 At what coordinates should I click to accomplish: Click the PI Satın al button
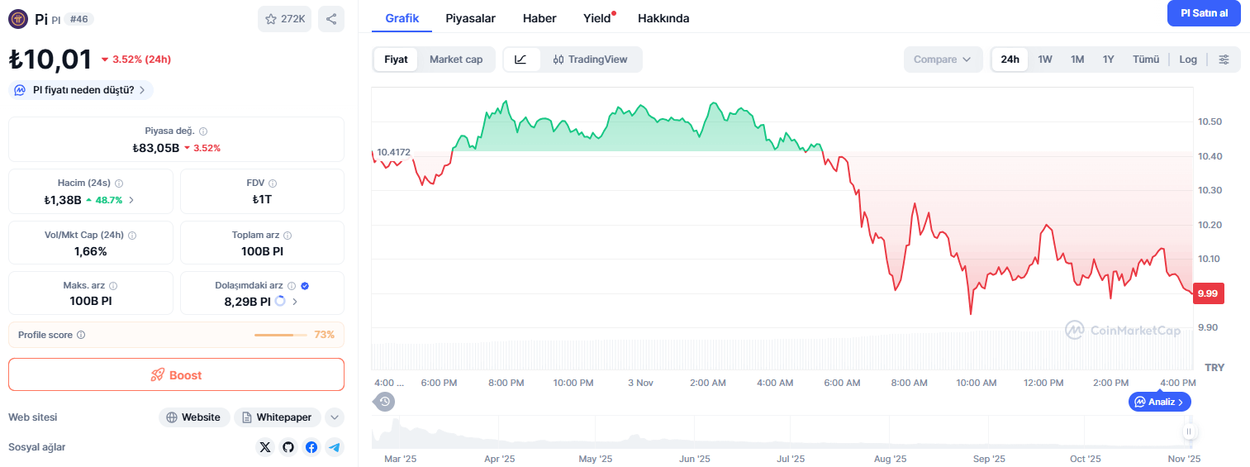1204,13
